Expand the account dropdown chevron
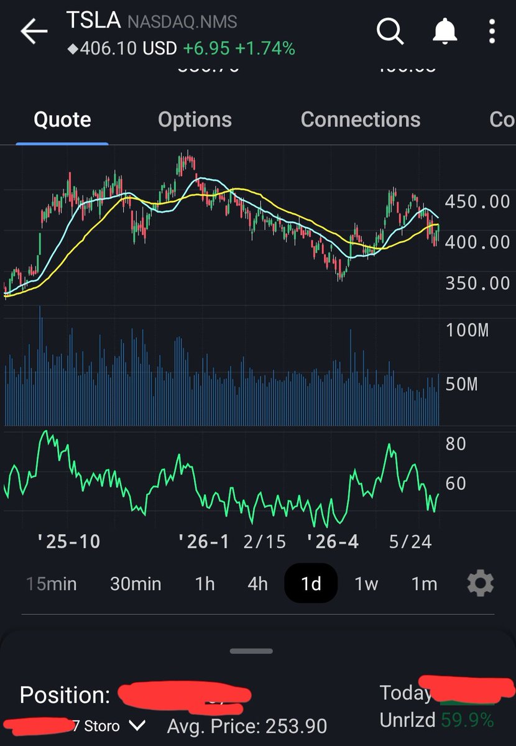This screenshot has width=516, height=746. coord(137,725)
